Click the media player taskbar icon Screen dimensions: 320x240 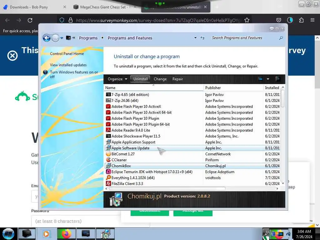pyautogui.click(x=47, y=234)
